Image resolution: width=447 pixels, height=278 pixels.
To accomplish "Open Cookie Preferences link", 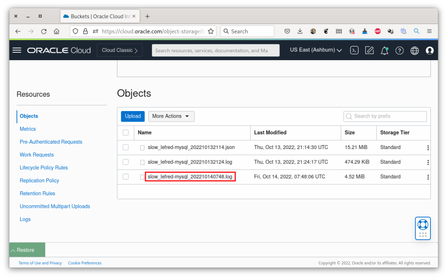I will coord(85,263).
